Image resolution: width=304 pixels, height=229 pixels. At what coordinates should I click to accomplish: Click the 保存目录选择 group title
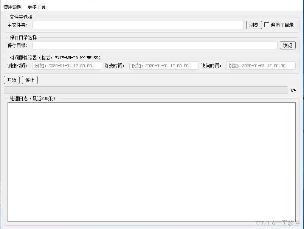coord(23,37)
